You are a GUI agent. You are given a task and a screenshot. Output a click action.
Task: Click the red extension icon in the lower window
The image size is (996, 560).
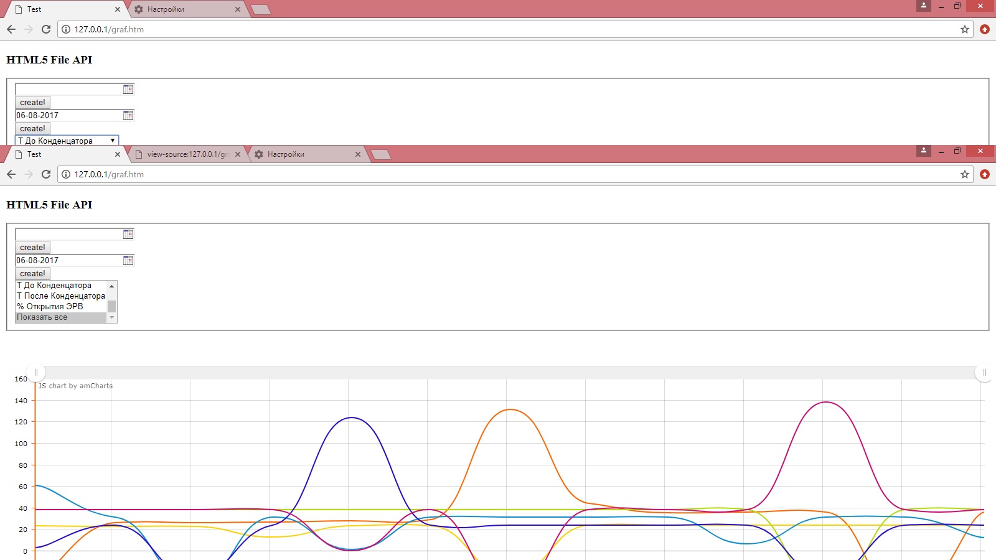coord(985,174)
